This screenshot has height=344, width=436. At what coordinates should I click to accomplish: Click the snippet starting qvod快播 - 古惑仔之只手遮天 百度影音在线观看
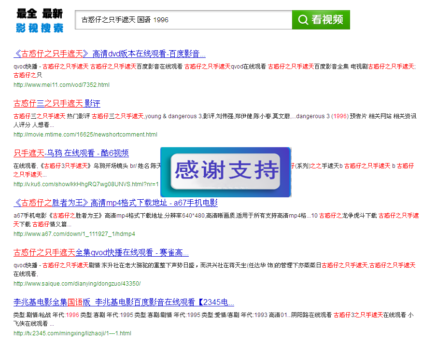coord(215,70)
